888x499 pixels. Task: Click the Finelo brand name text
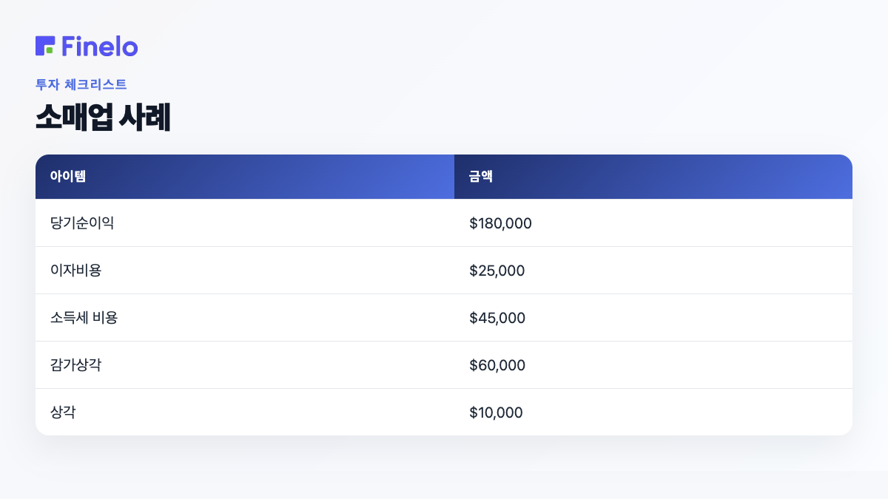tap(100, 46)
